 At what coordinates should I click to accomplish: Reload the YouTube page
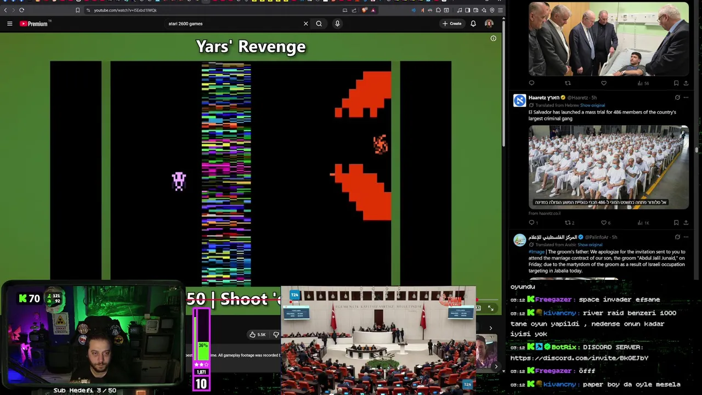tap(21, 10)
